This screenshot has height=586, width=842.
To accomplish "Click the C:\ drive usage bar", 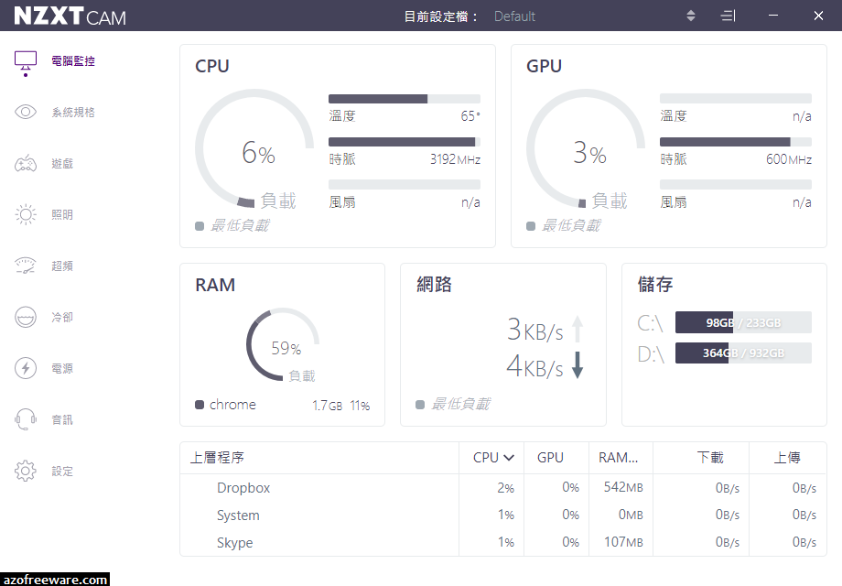I will click(x=743, y=322).
